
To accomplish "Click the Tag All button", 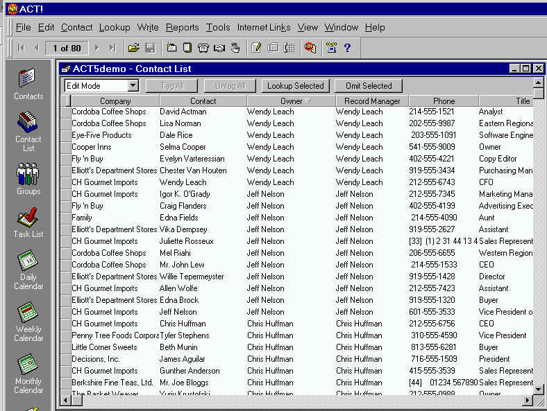I will tap(172, 86).
